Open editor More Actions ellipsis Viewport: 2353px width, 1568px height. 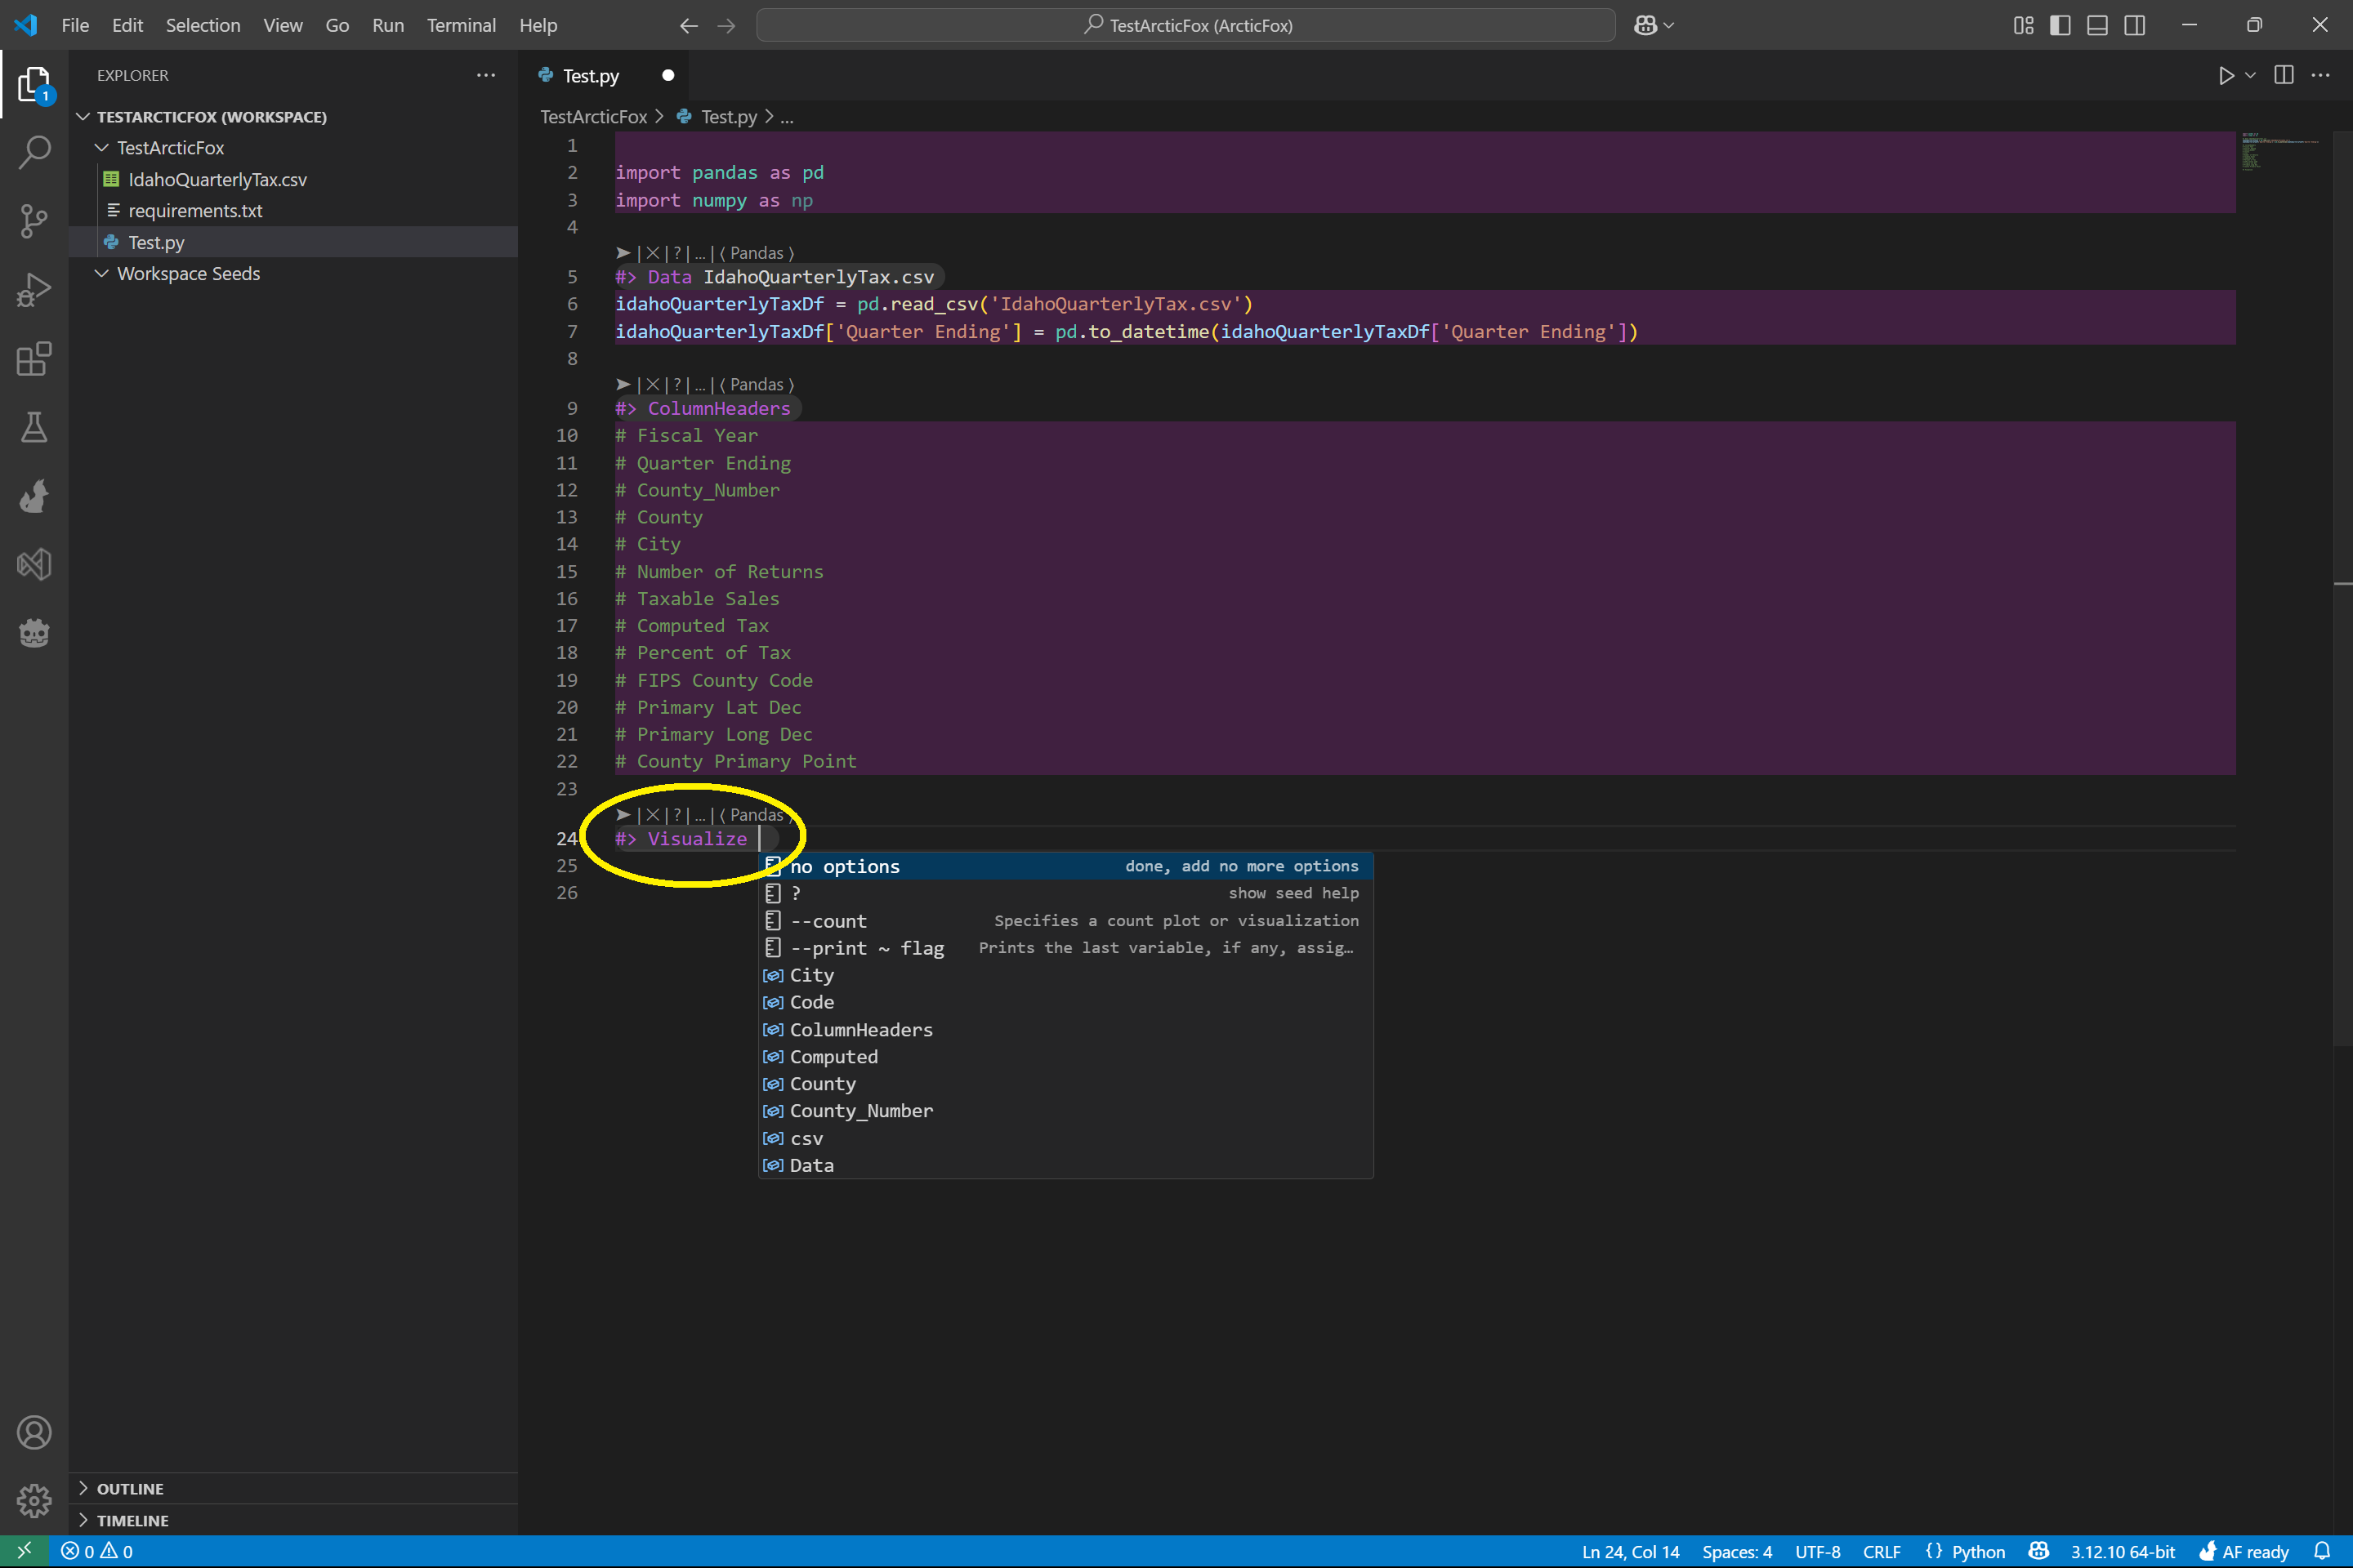pos(2321,76)
